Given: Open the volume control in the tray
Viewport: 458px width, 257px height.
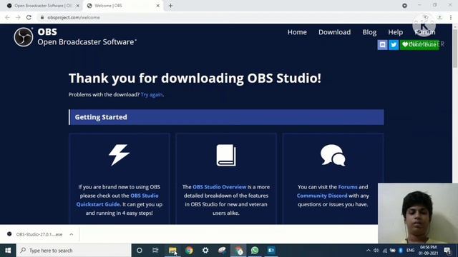Looking at the screenshot, I should [x=376, y=251].
